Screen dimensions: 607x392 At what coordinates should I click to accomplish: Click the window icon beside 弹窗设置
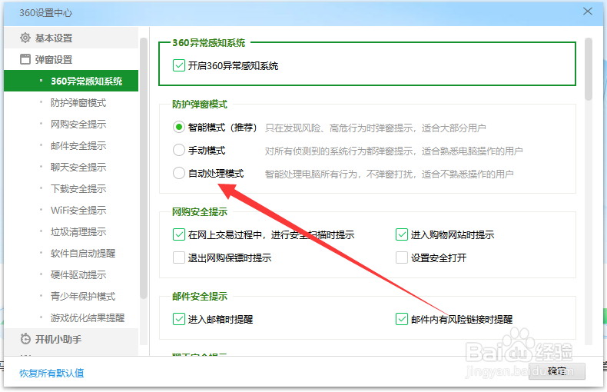click(x=25, y=59)
